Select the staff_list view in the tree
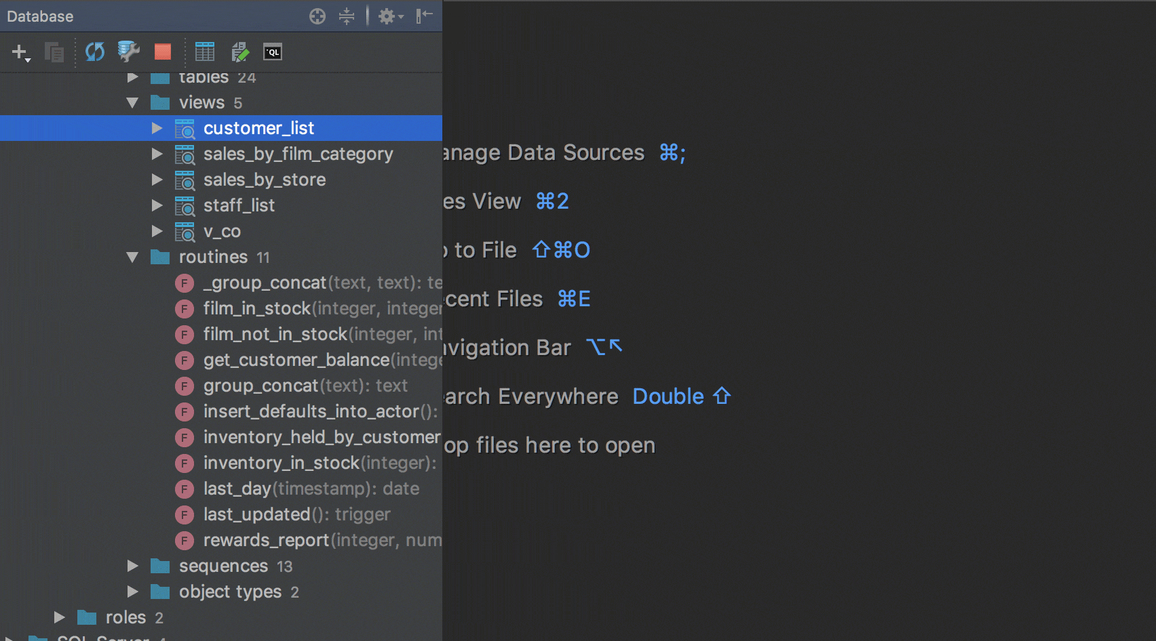 tap(239, 205)
